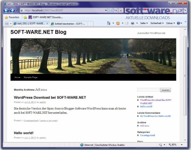This screenshot has width=191, height=150.
Task: Toggle Compatibility View icon in address bar
Action: pos(111,10)
